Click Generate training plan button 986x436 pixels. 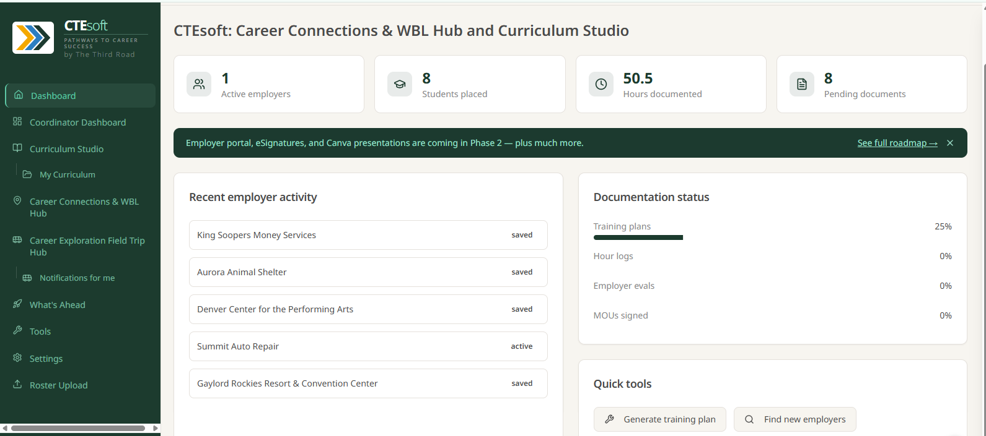tap(660, 419)
